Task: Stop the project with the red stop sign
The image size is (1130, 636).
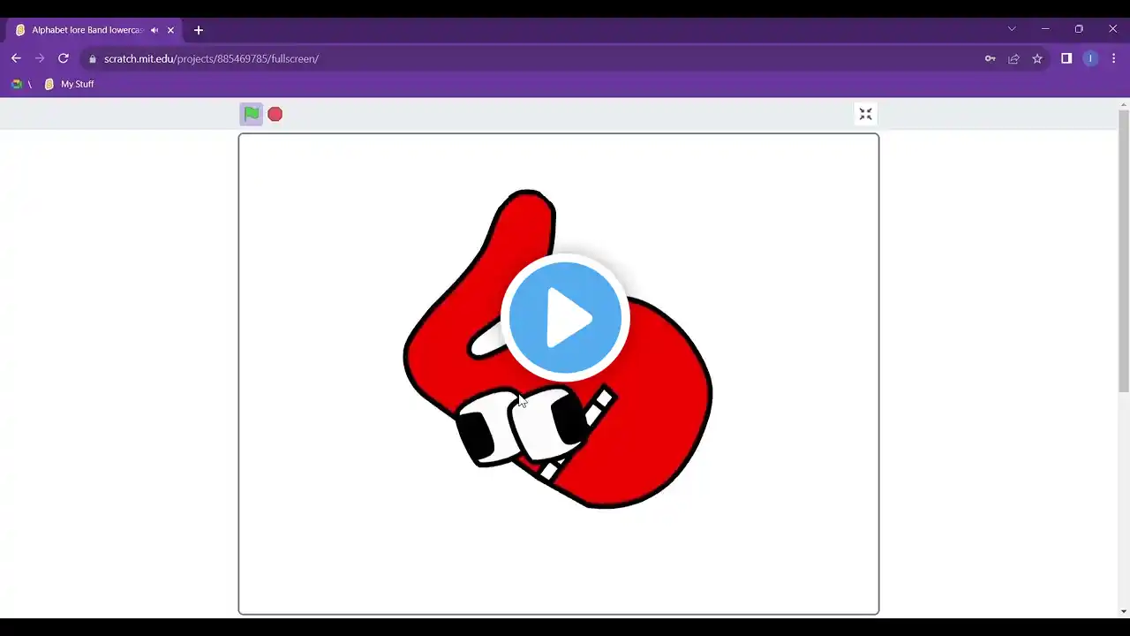Action: pos(275,114)
